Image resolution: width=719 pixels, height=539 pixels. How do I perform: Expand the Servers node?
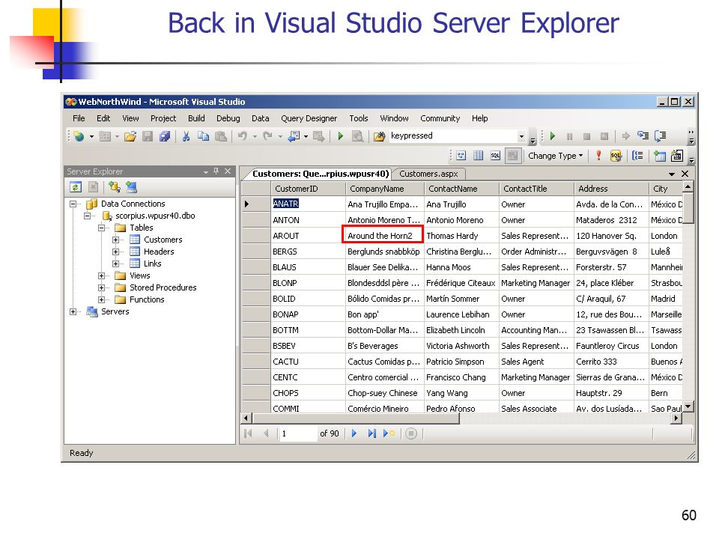pos(73,311)
